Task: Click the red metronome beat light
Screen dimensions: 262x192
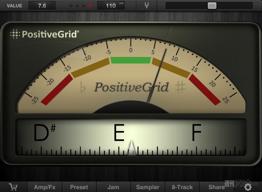Action: (x=90, y=6)
